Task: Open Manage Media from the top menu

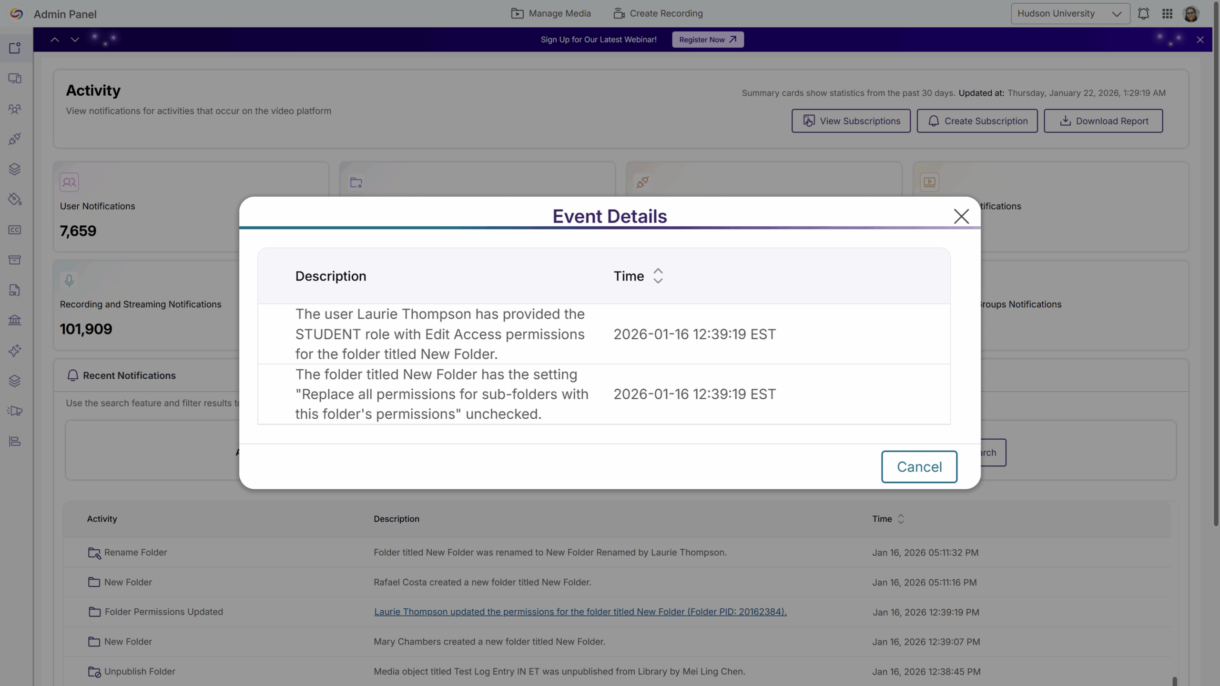Action: pyautogui.click(x=550, y=14)
